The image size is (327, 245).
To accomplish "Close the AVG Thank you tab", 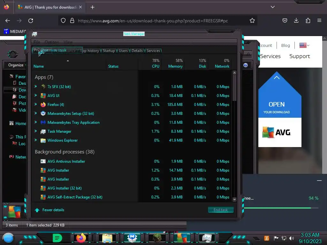I will coord(80,7).
